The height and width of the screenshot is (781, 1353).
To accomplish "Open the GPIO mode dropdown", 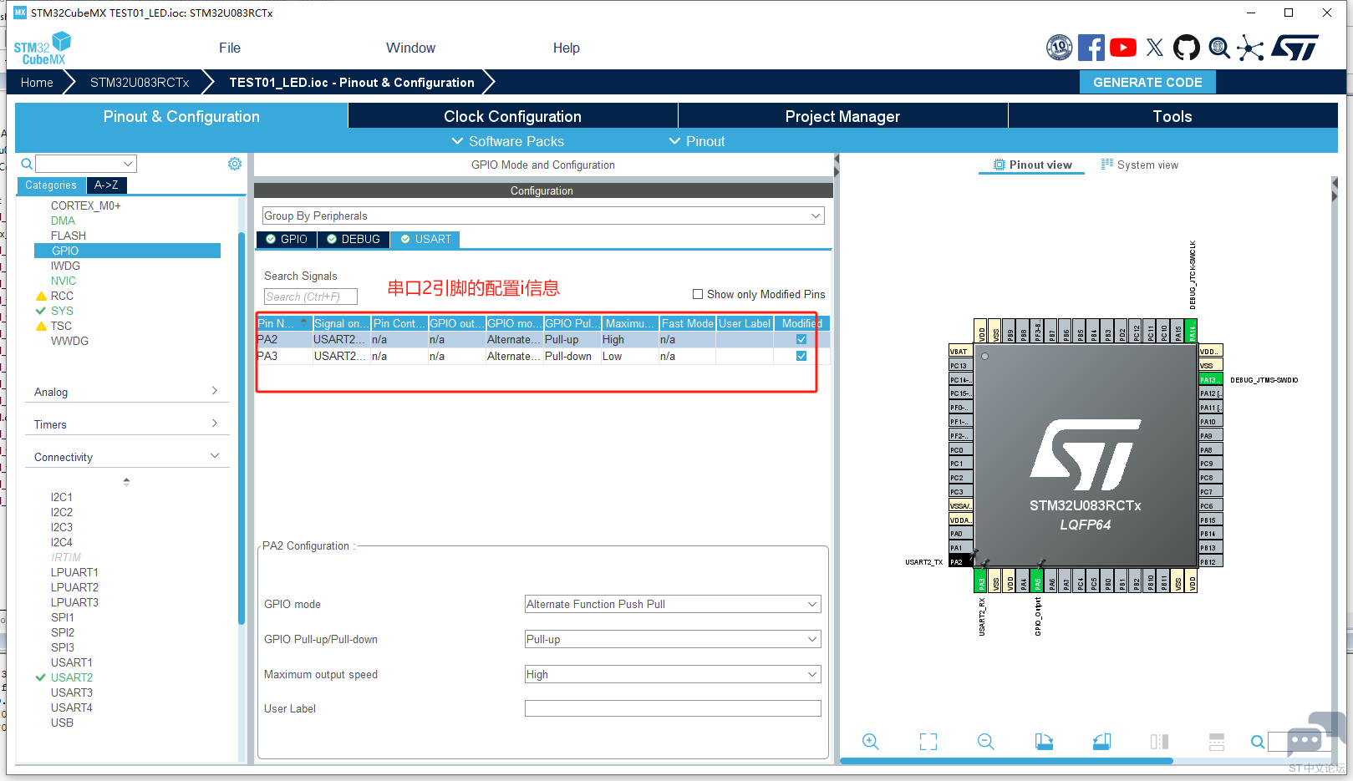I will click(673, 604).
